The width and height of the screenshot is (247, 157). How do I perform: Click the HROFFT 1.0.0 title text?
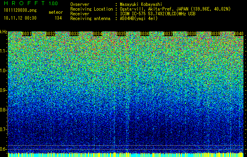pyautogui.click(x=31, y=3)
